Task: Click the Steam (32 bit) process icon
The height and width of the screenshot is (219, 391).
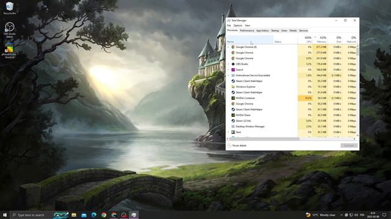Action: [x=233, y=121]
